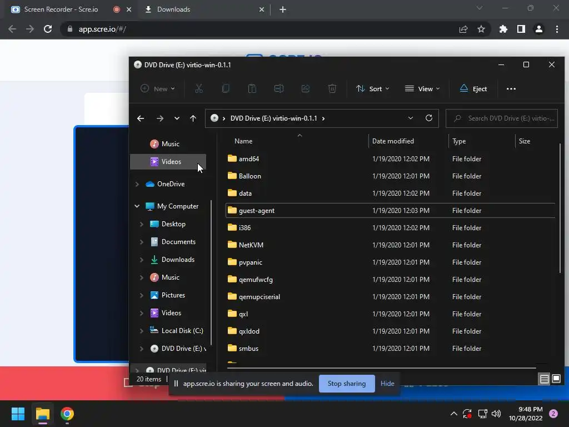
Task: Click the Share icon in Explorer toolbar
Action: tap(306, 88)
